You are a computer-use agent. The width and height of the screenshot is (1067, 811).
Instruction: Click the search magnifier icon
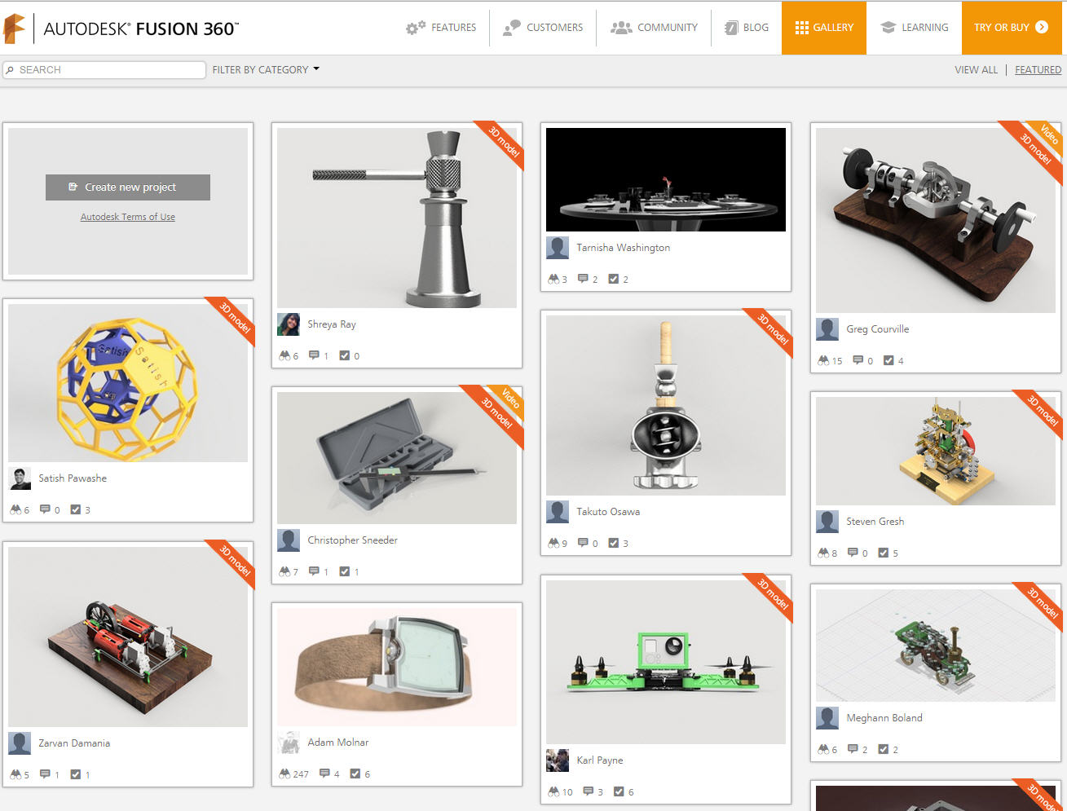click(10, 70)
